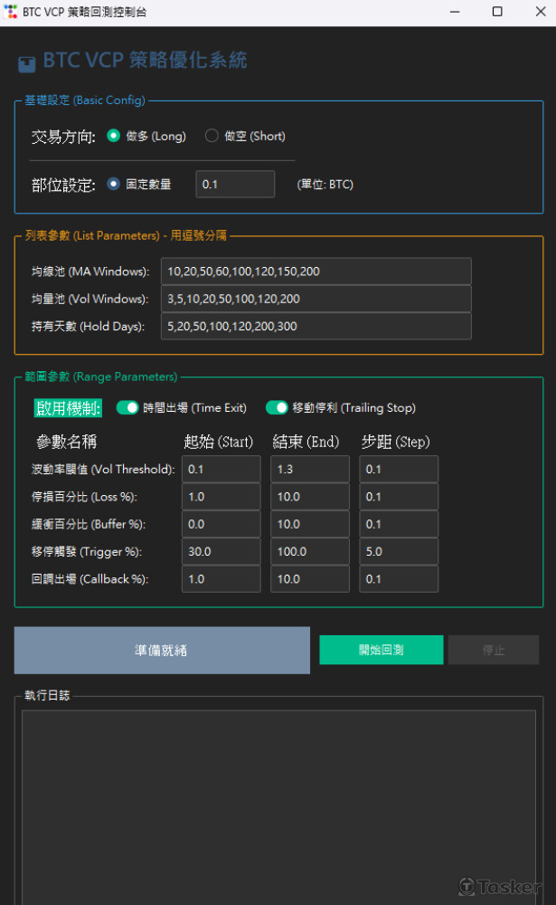556x905 pixels.
Task: Click the 均線池 (MA Windows) input field
Action: click(316, 271)
